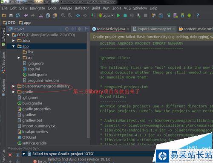
Task: Open Android Device Monitor green android icon
Action: point(190,15)
